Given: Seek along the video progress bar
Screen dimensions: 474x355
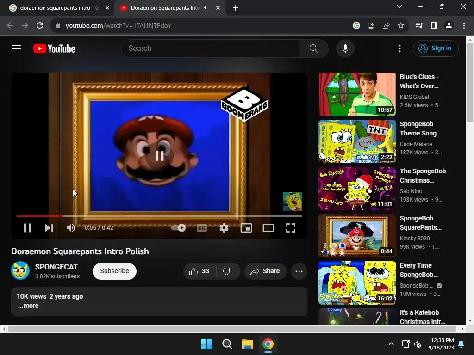Looking at the screenshot, I should [159, 216].
